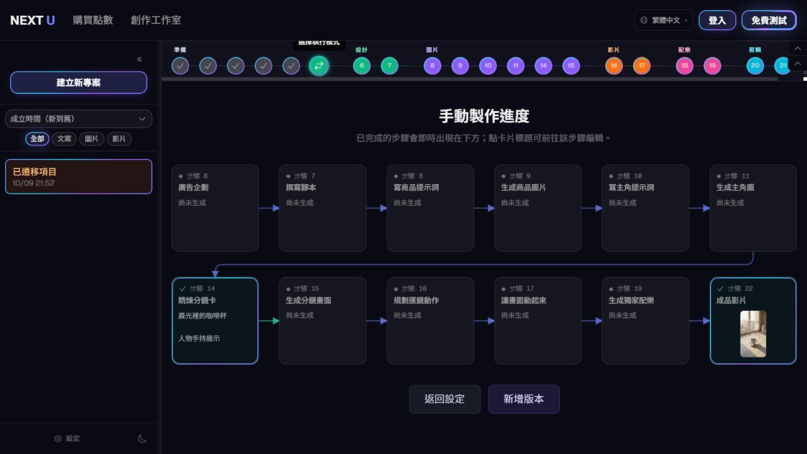This screenshot has height=454, width=807.
Task: Open 生成獨家配樂 step 19 card
Action: (645, 321)
